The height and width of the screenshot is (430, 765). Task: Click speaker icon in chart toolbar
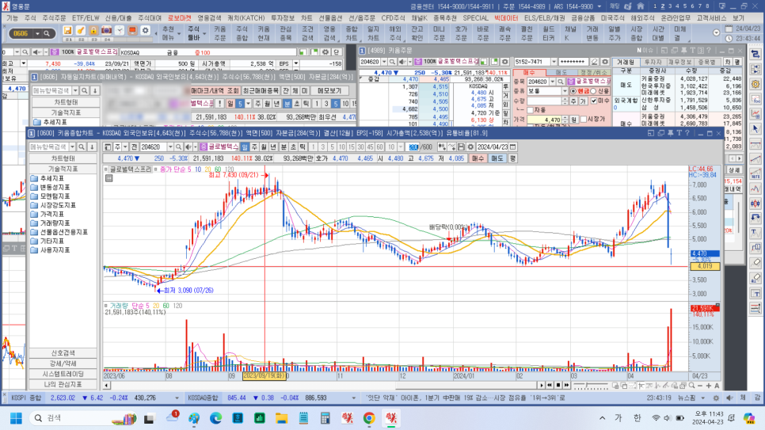pyautogui.click(x=188, y=147)
